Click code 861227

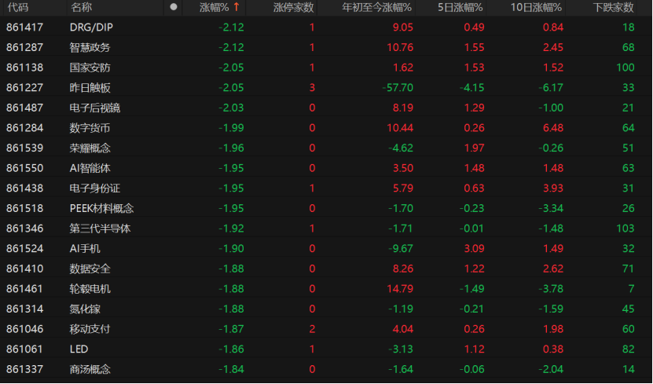(24, 88)
